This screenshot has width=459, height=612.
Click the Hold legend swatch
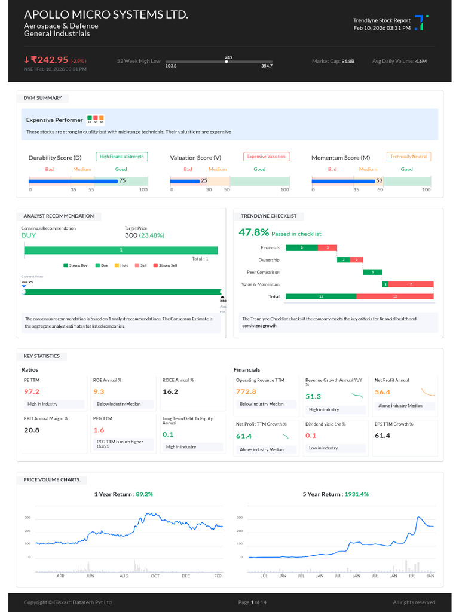(117, 265)
